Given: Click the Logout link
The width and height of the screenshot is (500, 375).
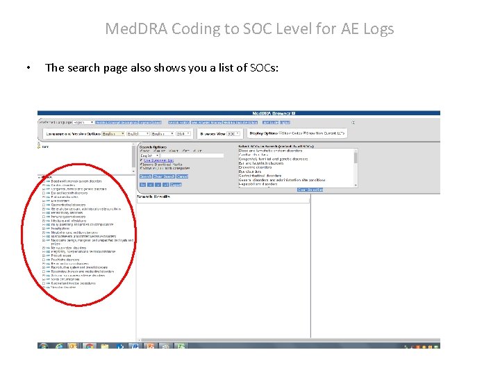Looking at the screenshot, I should 285,122.
